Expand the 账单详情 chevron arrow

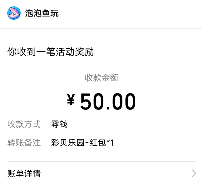(x=194, y=173)
